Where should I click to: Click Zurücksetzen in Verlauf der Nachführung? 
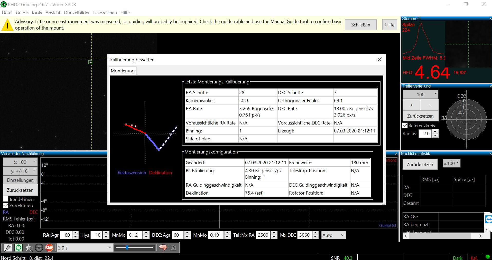point(20,190)
